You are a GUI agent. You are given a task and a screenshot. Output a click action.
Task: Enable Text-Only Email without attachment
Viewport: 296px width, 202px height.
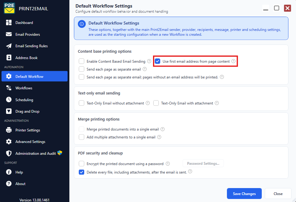(81, 103)
